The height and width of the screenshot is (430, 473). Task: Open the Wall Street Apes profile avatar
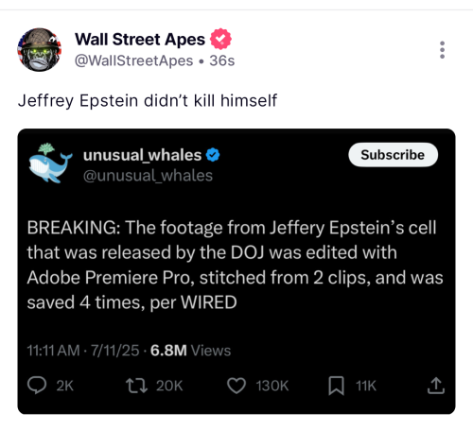(39, 50)
